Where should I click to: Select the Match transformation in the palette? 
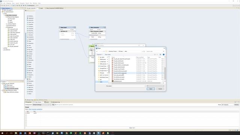tap(30, 56)
